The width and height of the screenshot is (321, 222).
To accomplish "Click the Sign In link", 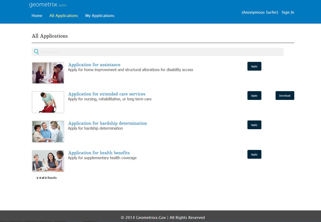I will click(288, 12).
